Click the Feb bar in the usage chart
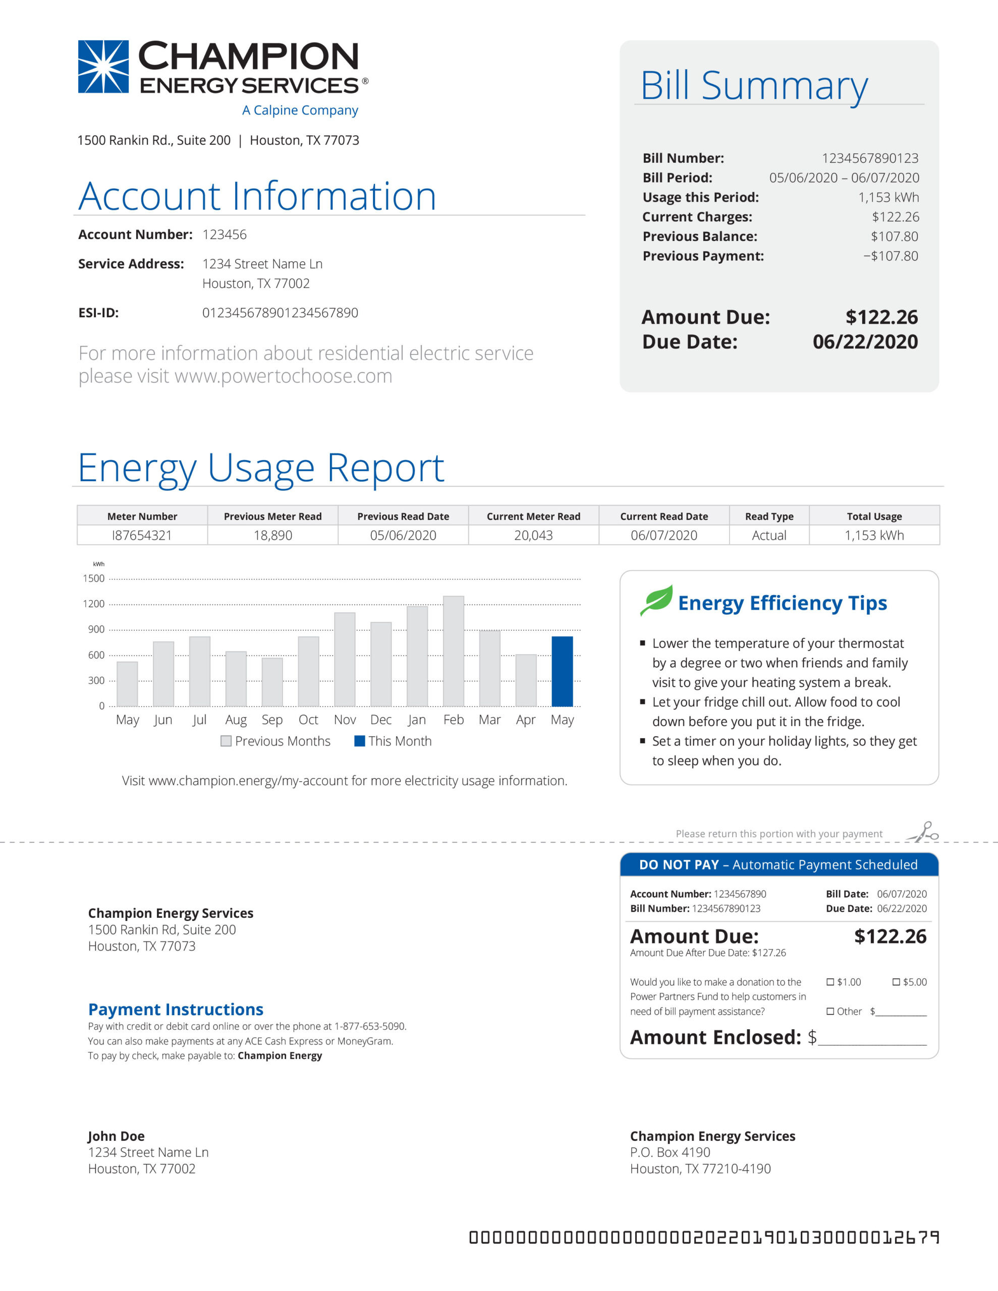Screen dimensions: 998x1291 pyautogui.click(x=454, y=651)
